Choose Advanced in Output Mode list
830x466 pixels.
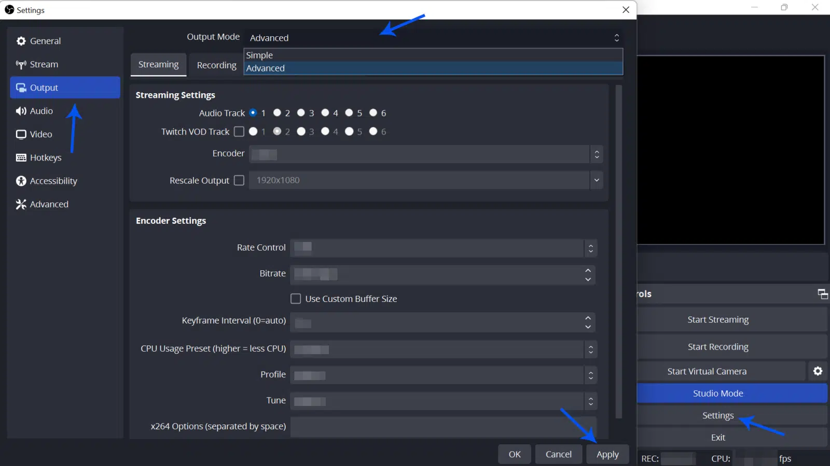[x=433, y=68]
